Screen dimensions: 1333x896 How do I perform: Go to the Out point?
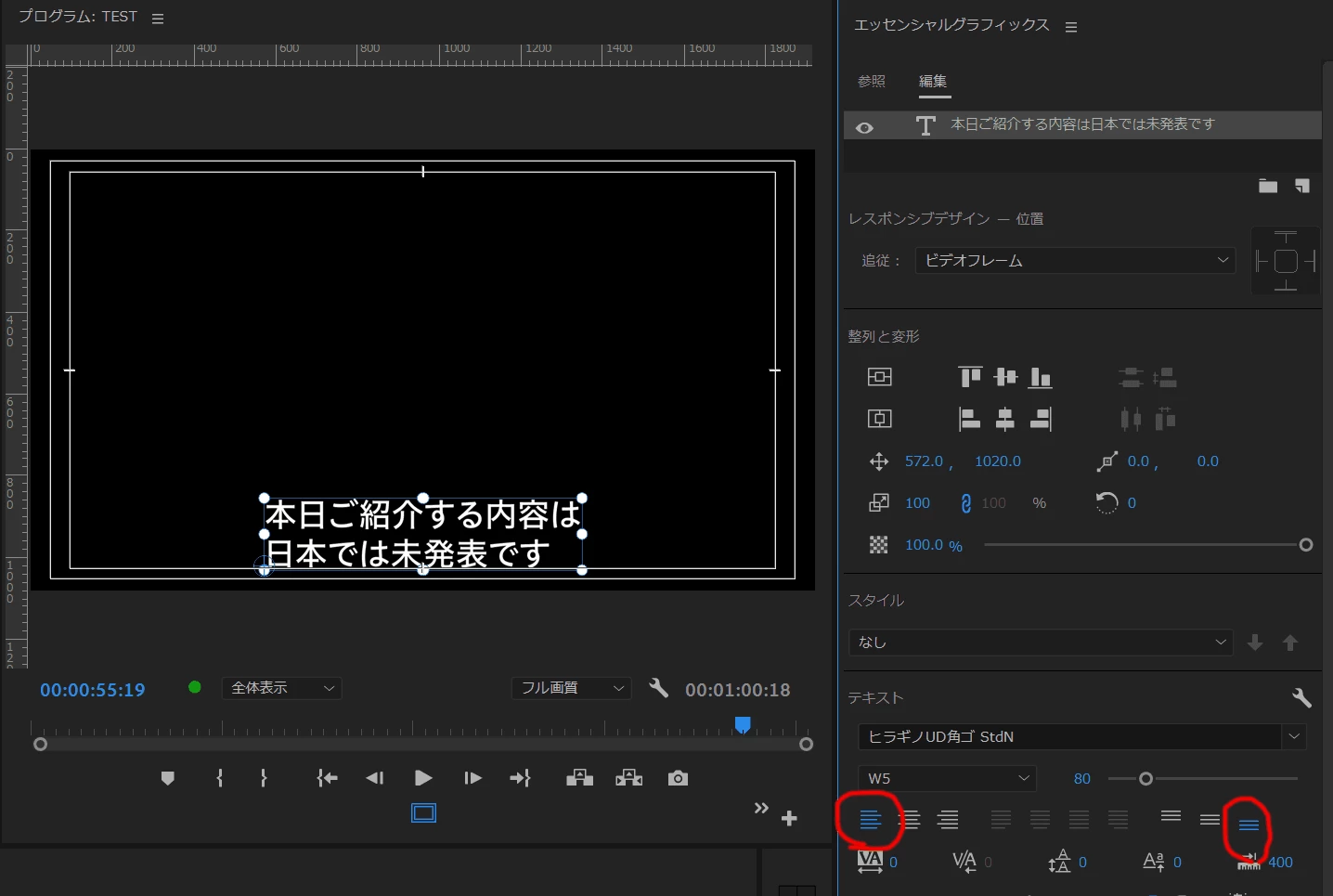coord(521,778)
